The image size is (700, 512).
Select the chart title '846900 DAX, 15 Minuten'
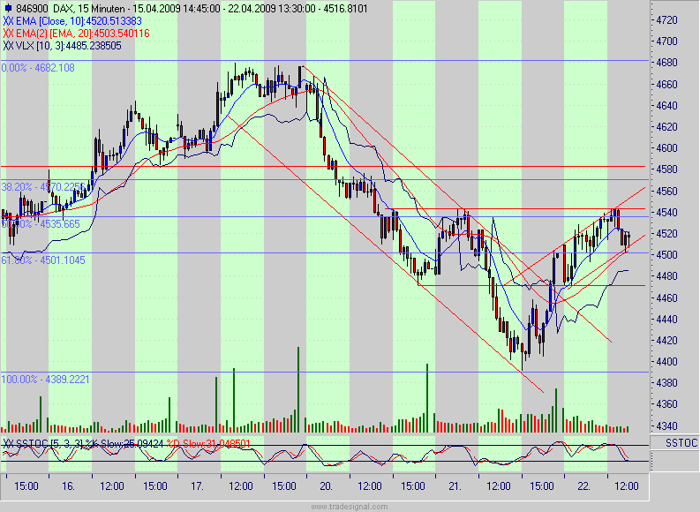tap(70, 9)
